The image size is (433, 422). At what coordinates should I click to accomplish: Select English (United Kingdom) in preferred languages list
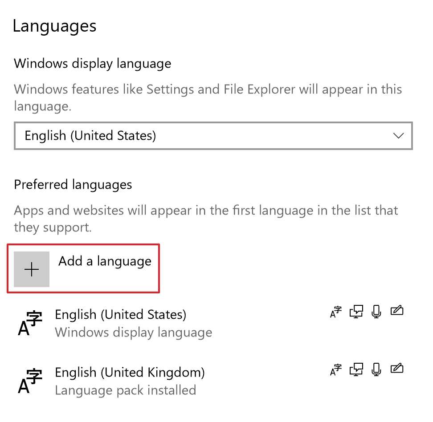(x=130, y=373)
